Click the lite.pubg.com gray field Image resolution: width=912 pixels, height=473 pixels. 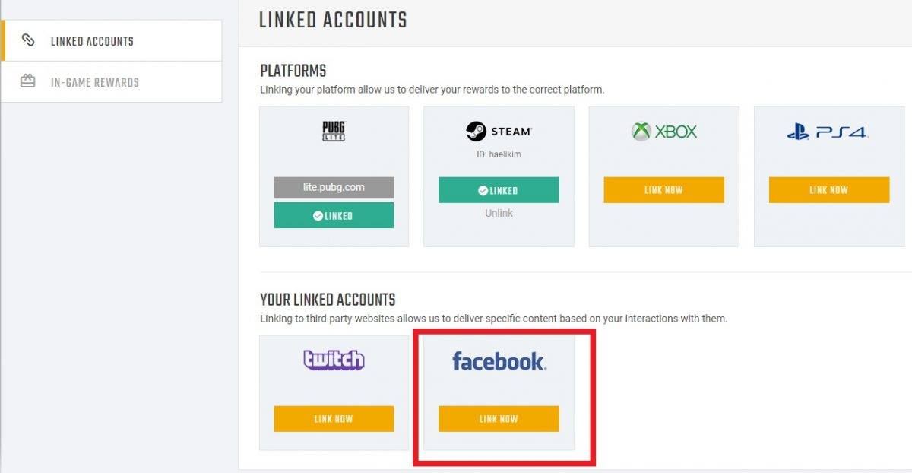tap(334, 187)
